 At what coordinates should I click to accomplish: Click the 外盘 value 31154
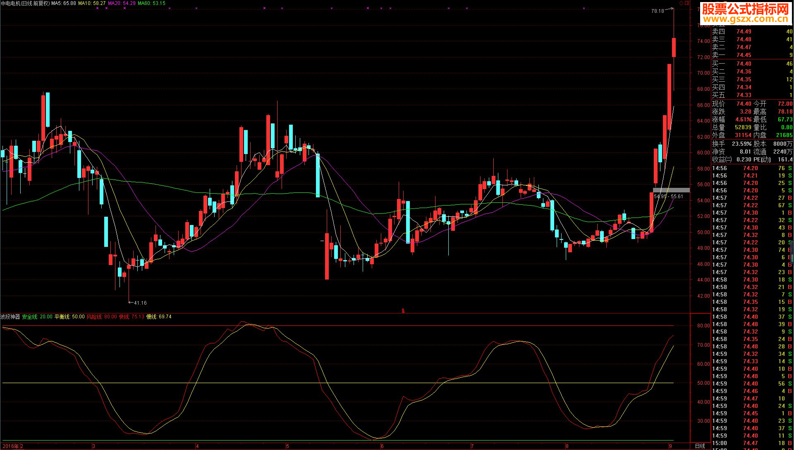click(x=743, y=135)
